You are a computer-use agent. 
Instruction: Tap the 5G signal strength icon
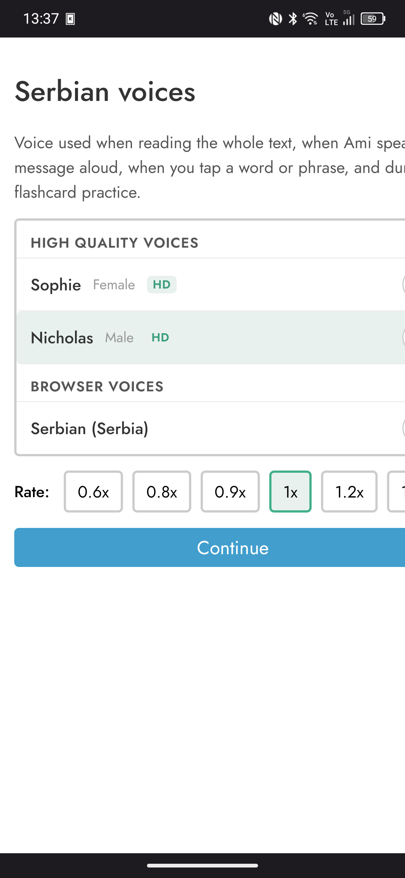[x=349, y=18]
